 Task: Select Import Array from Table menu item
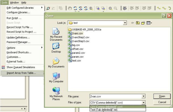point(21,73)
